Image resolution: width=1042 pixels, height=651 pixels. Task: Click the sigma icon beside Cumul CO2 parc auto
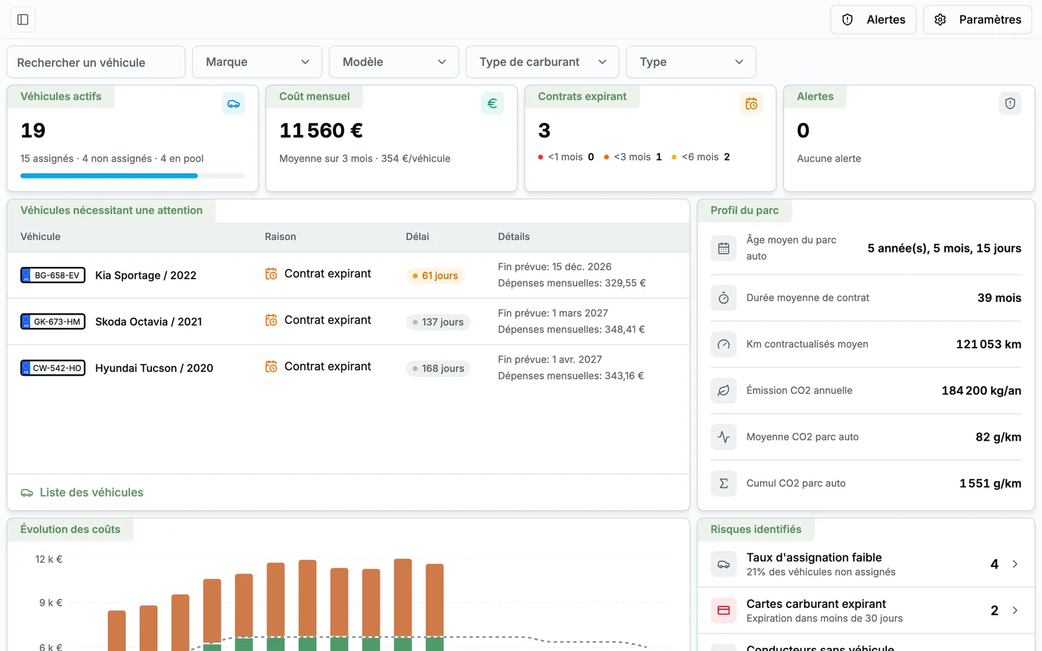[x=724, y=483]
